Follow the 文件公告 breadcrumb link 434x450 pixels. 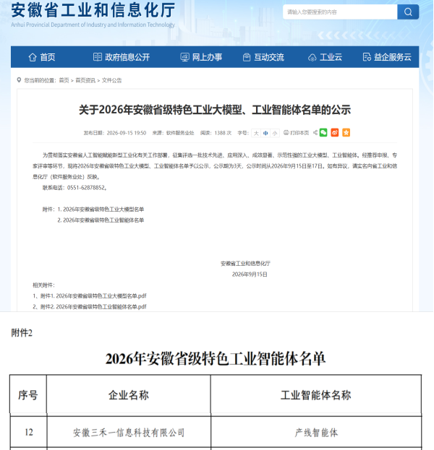(111, 80)
